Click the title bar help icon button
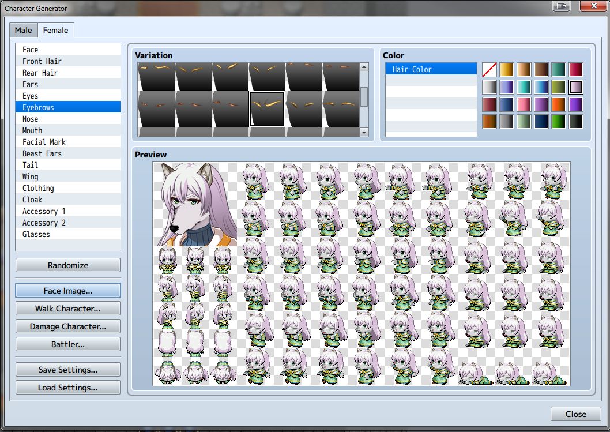Image resolution: width=610 pixels, height=432 pixels. point(562,5)
